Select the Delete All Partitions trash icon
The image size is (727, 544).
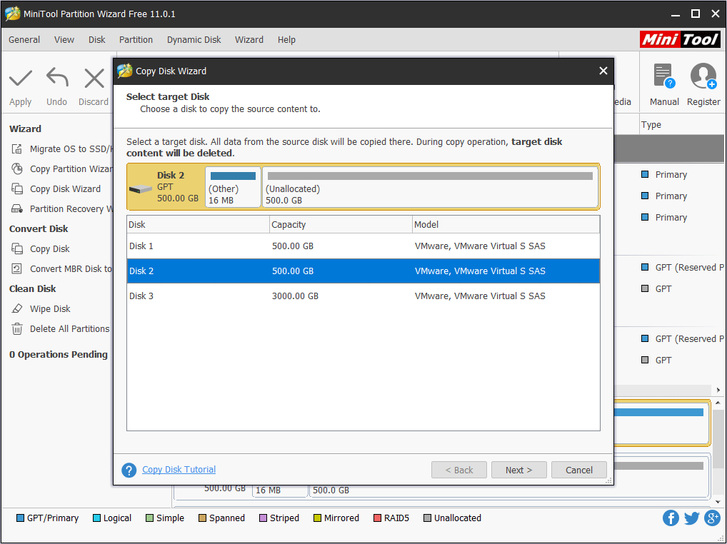point(16,328)
